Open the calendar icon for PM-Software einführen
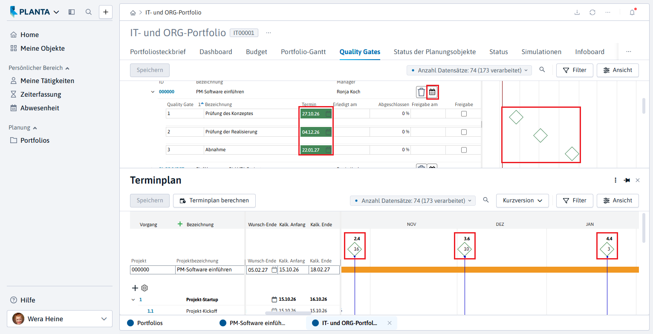 (432, 92)
